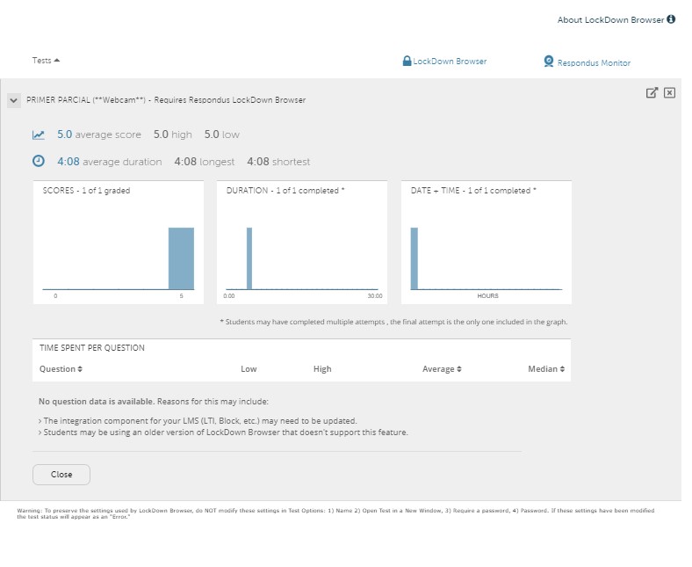The width and height of the screenshot is (692, 567).
Task: Sort table by Average column
Action: [442, 369]
